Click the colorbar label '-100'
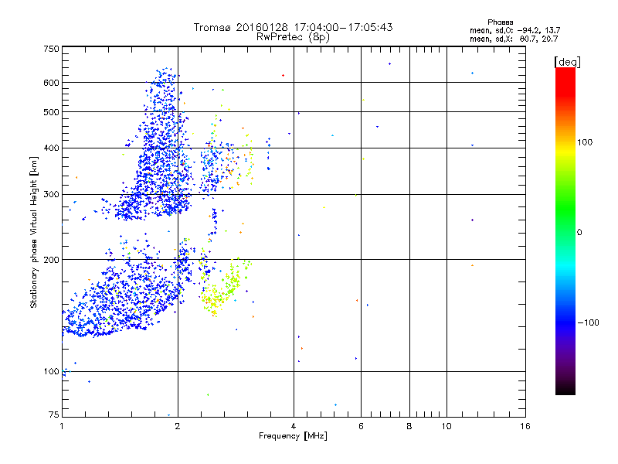Screen dimensions: 618x464 point(588,322)
